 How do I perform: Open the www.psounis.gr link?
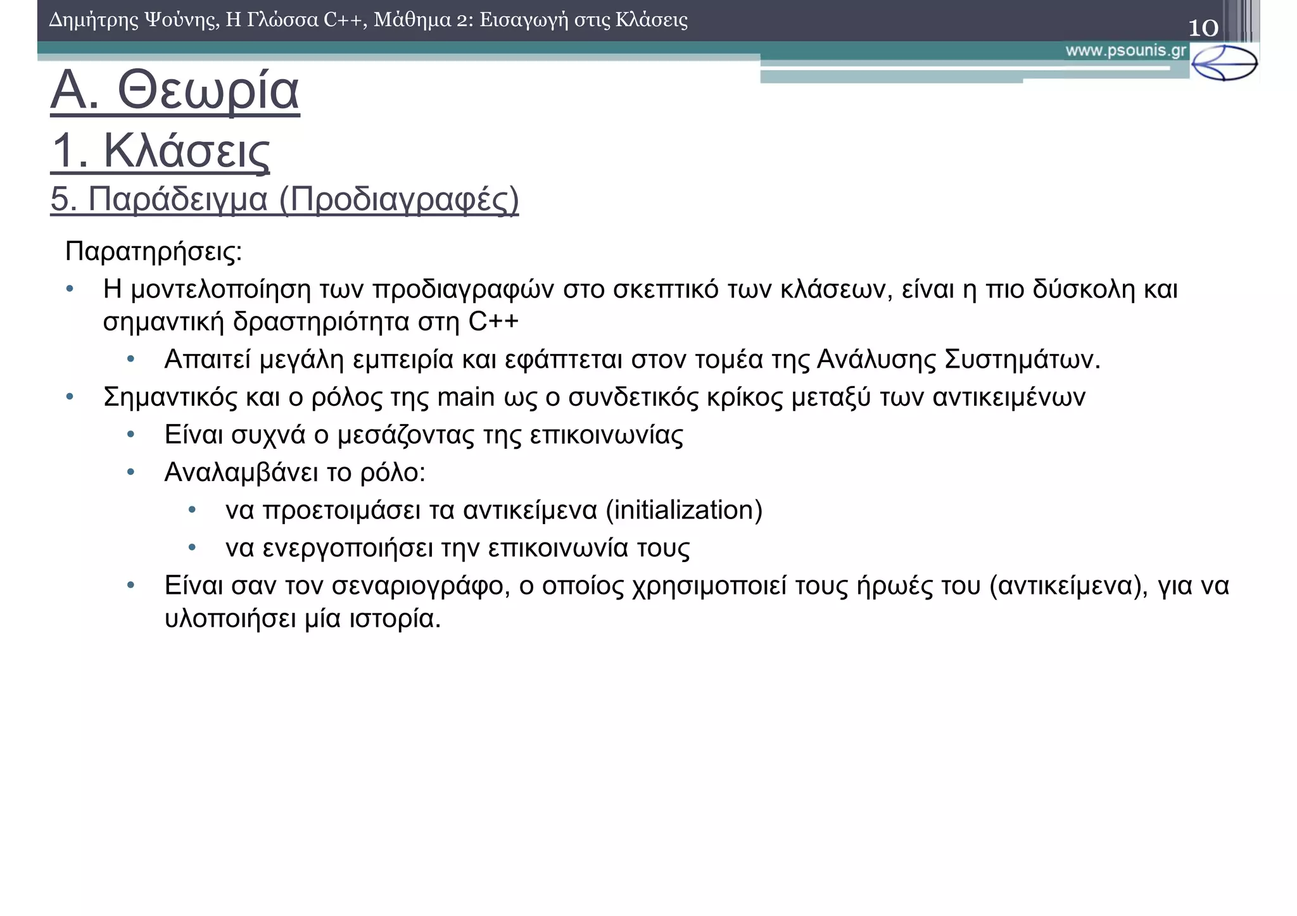[1126, 51]
